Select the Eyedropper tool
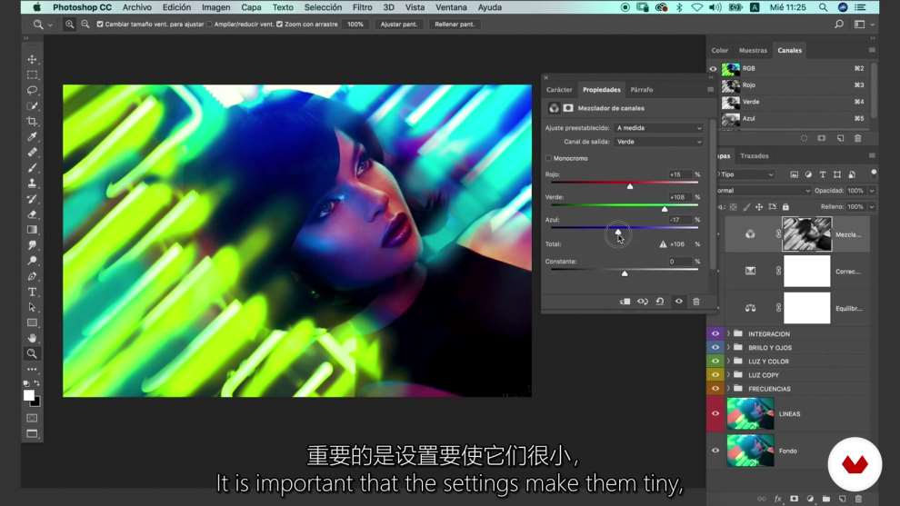900x506 pixels. tap(32, 136)
